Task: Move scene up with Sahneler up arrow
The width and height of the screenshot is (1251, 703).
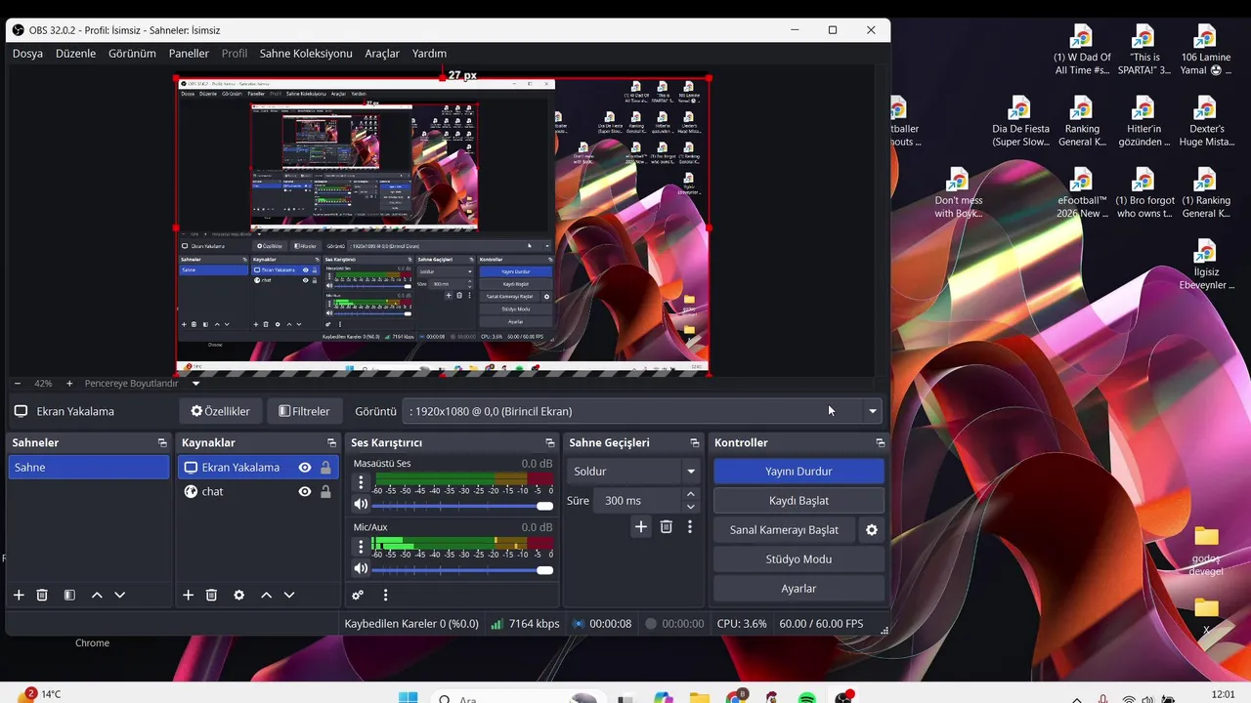Action: point(97,595)
